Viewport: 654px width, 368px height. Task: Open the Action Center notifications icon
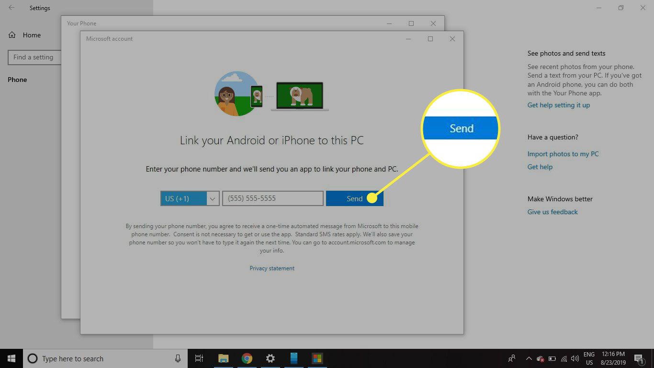(x=639, y=358)
